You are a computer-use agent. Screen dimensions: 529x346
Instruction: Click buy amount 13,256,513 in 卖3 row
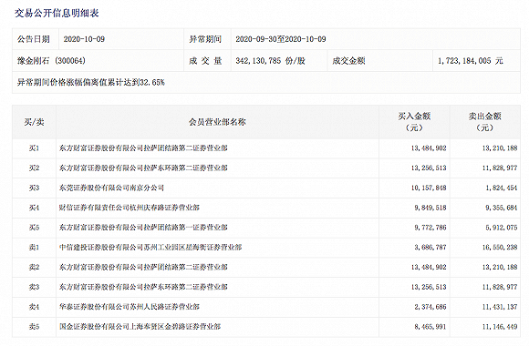(x=429, y=287)
